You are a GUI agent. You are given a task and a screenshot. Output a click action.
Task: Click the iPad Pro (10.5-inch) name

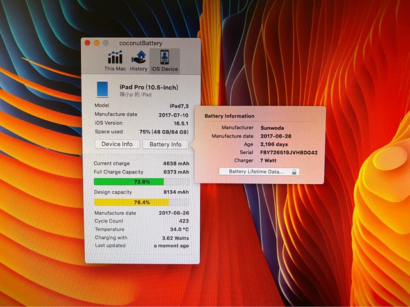tap(149, 87)
